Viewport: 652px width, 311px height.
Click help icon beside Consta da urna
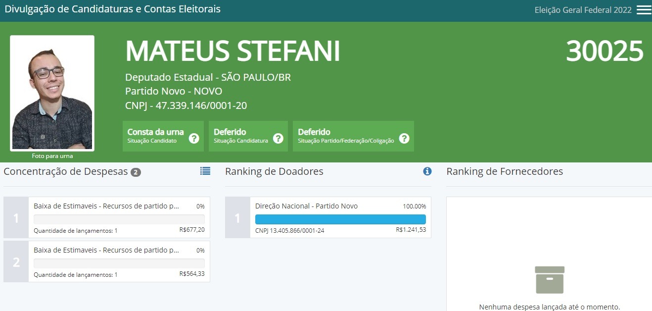(x=194, y=138)
